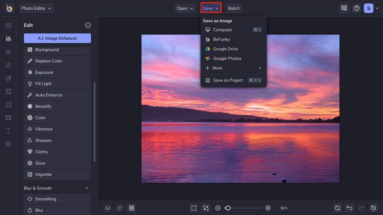Image resolution: width=383 pixels, height=215 pixels.
Task: Save image to Google Drive
Action: pyautogui.click(x=234, y=49)
